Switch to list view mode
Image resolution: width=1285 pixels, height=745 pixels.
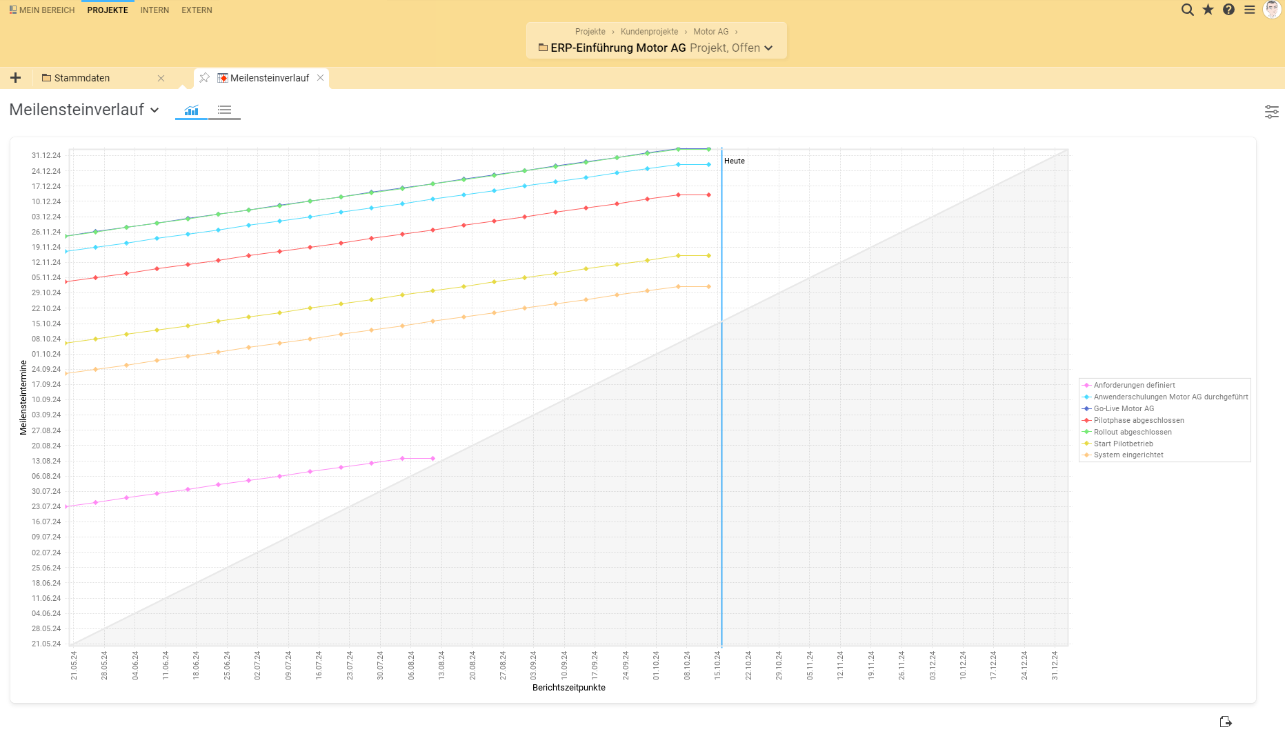click(x=224, y=110)
